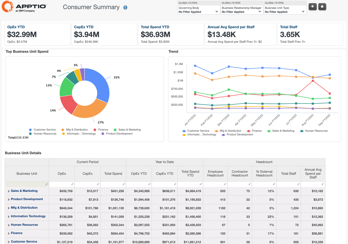The height and width of the screenshot is (244, 348).
Task: Click search icon in Business Unit filter cell
Action: (47, 184)
